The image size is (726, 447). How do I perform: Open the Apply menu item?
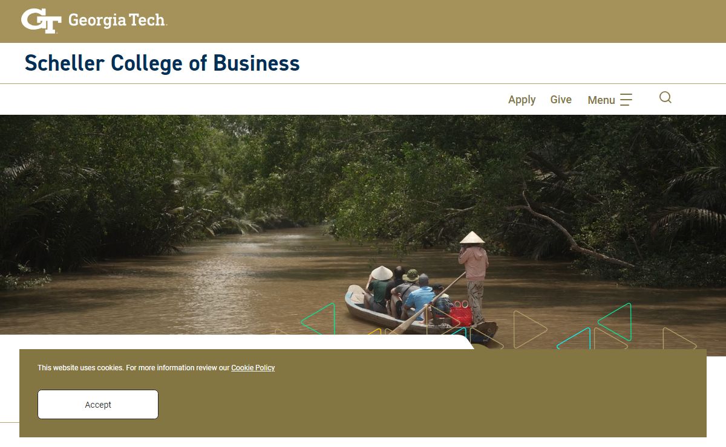pyautogui.click(x=522, y=100)
